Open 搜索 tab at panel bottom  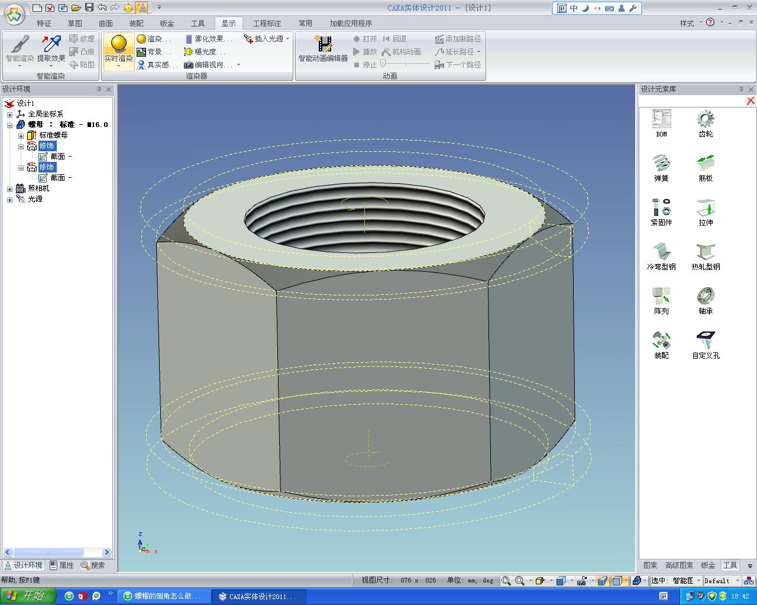coord(93,565)
